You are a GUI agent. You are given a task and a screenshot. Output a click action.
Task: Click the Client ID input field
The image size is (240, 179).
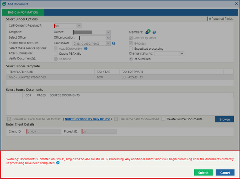[x=44, y=131]
